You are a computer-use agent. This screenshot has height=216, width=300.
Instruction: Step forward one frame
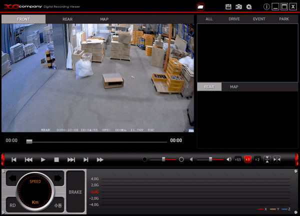point(86,160)
